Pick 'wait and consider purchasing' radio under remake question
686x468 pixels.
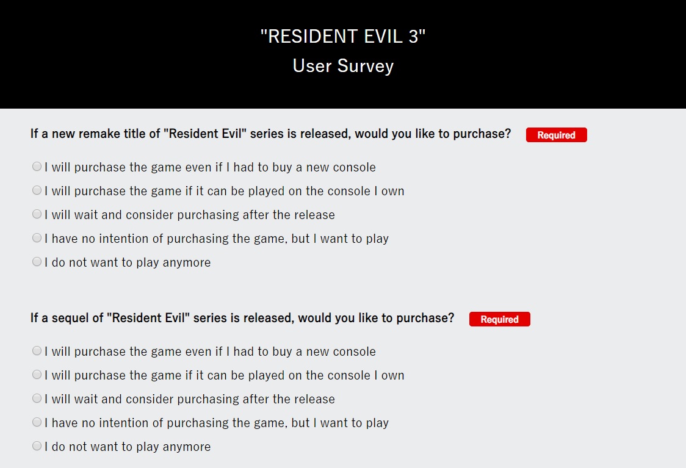pyautogui.click(x=37, y=214)
